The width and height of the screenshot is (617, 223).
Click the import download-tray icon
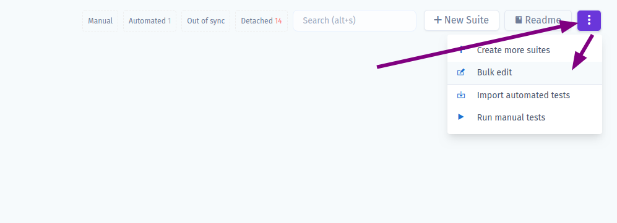461,95
